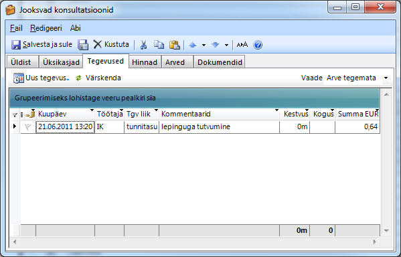Click the vertical scrollbar up arrow
The width and height of the screenshot is (401, 257).
(386, 94)
